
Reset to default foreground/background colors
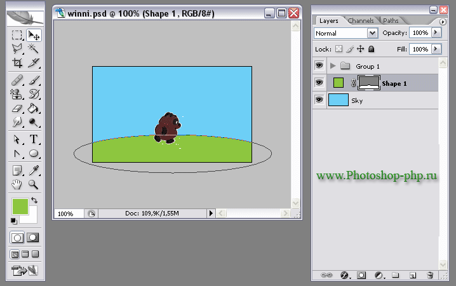click(14, 221)
